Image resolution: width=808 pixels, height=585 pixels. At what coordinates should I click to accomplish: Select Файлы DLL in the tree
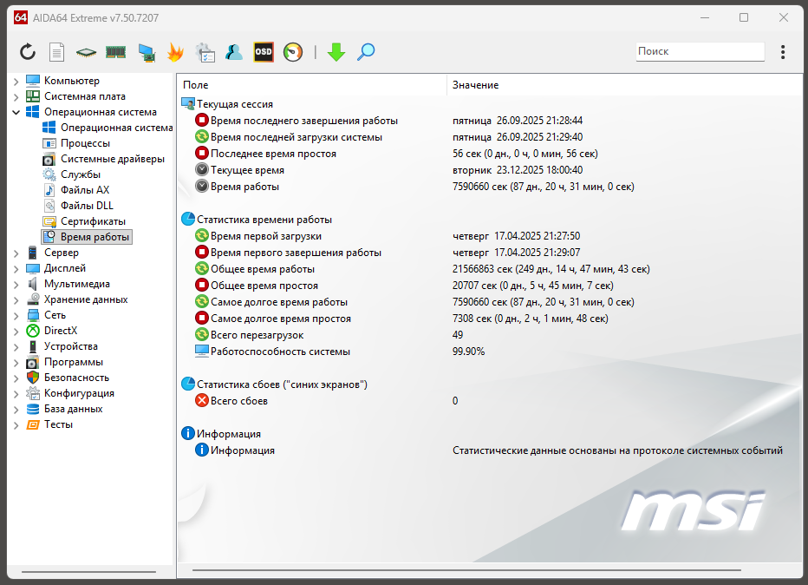[x=87, y=206]
